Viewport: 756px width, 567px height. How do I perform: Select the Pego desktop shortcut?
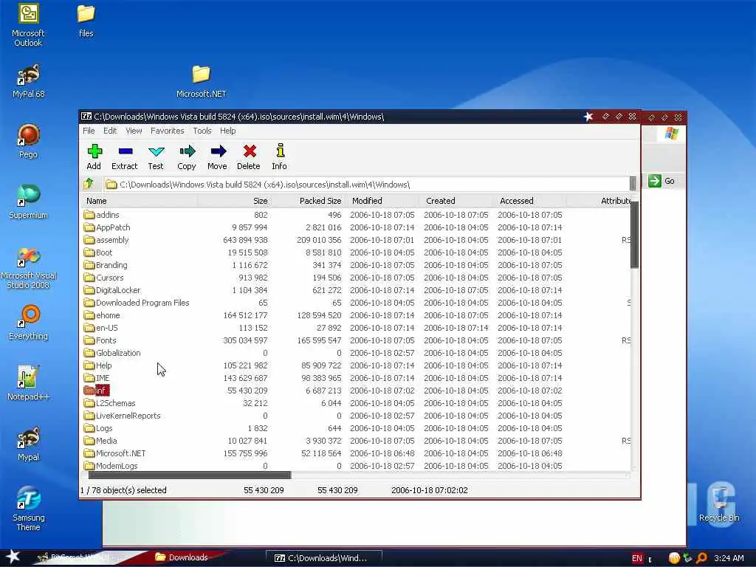[29, 141]
